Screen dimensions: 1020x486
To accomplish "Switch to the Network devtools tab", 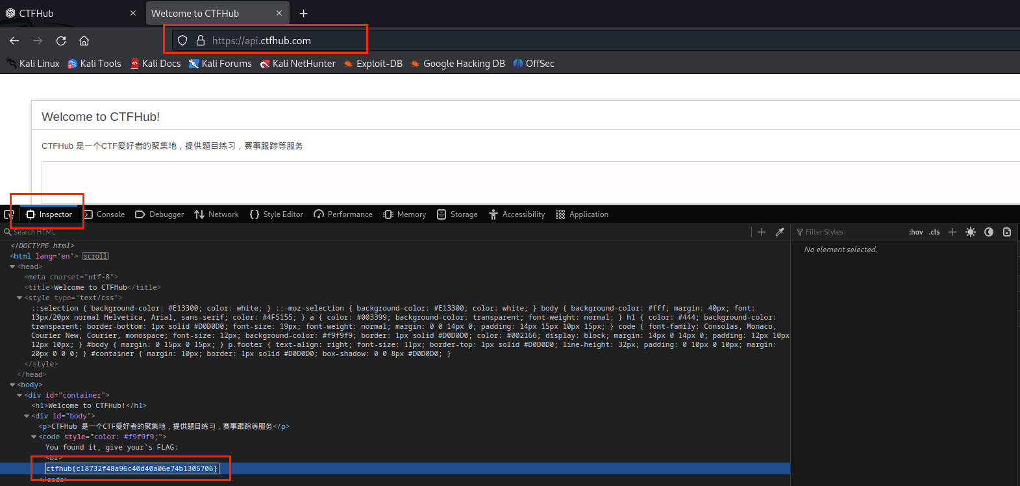I will [216, 214].
